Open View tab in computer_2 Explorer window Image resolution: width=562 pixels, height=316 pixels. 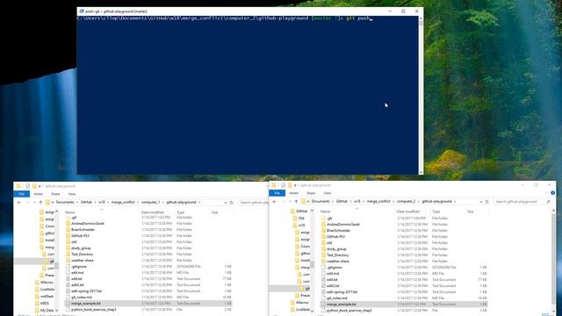pos(328,193)
